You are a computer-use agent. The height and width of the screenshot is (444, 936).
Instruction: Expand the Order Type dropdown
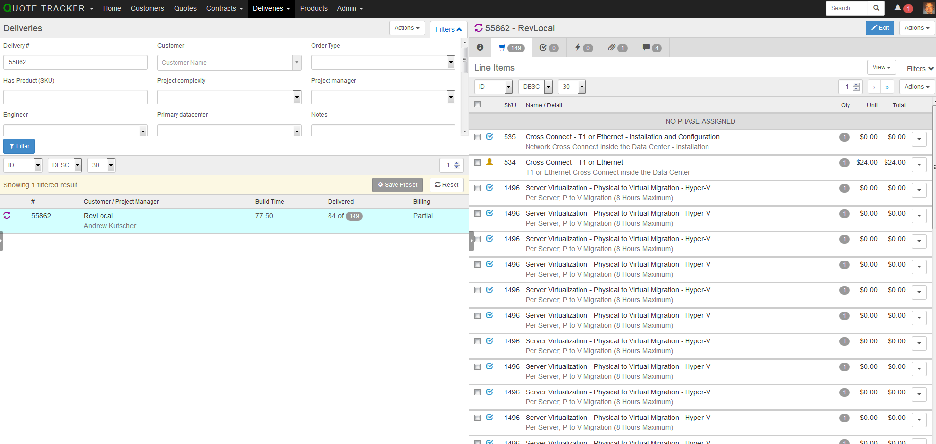[451, 62]
